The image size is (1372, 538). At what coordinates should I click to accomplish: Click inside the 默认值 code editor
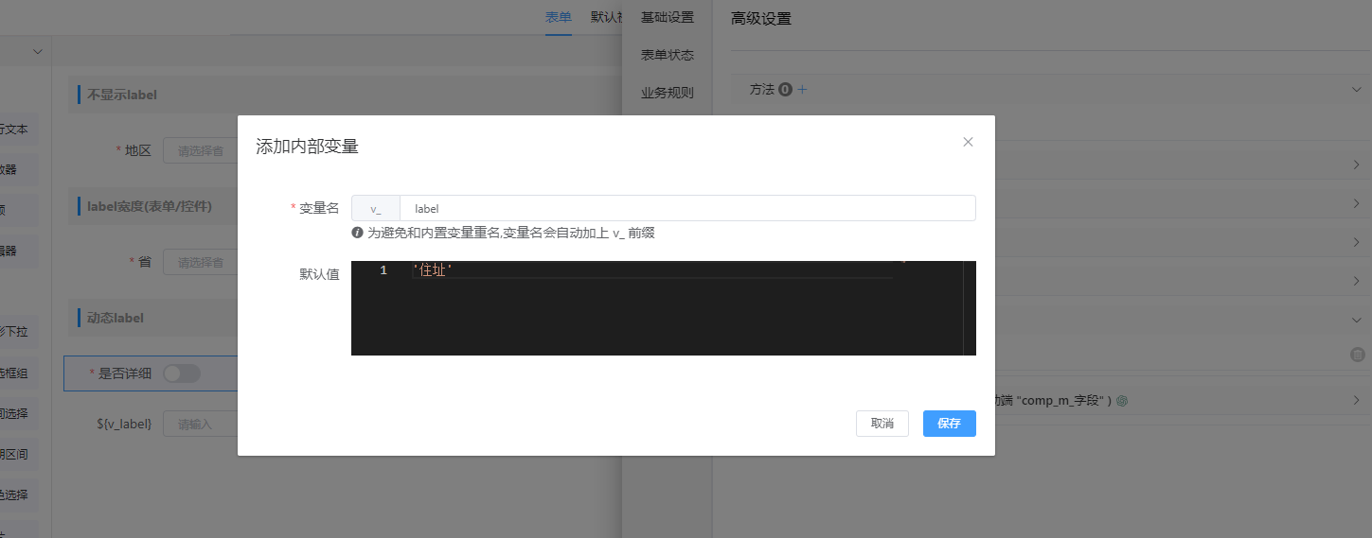[x=663, y=308]
